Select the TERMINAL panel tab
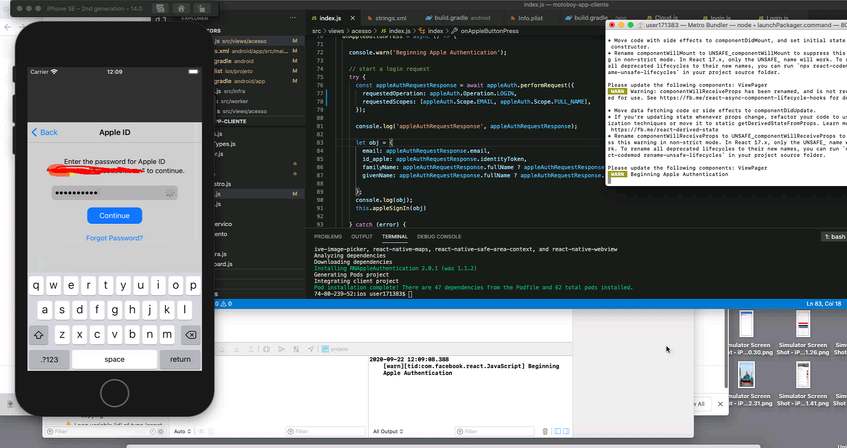Screen dimensions: 847x448 pos(395,237)
